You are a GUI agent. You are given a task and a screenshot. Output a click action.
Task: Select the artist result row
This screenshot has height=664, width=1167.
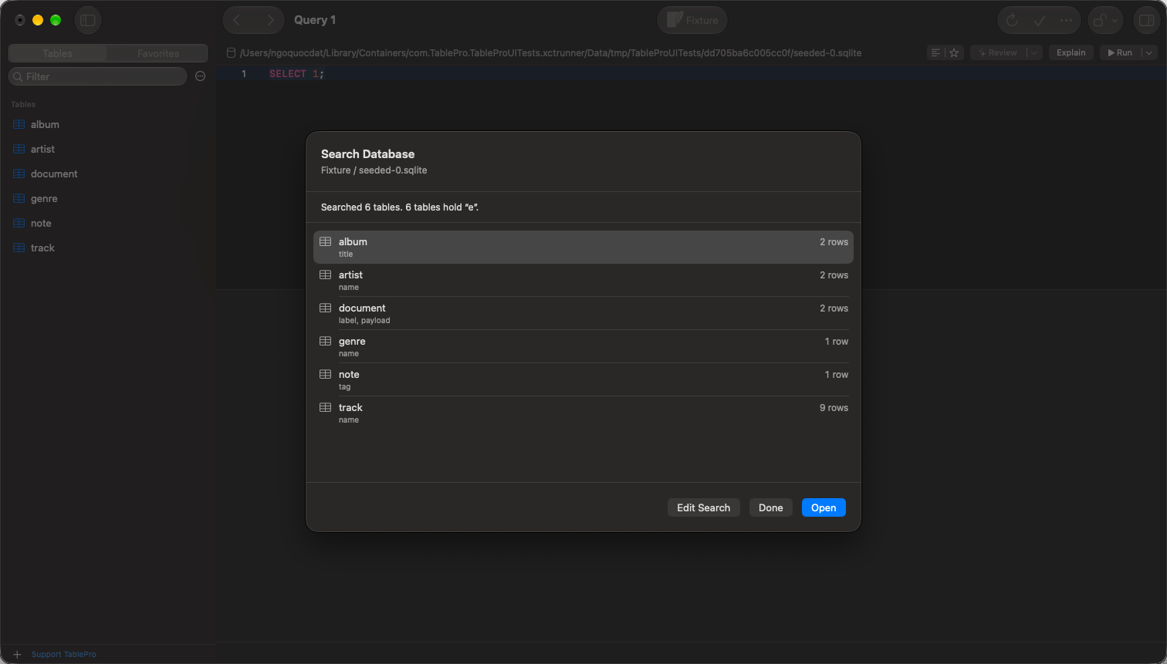point(583,280)
